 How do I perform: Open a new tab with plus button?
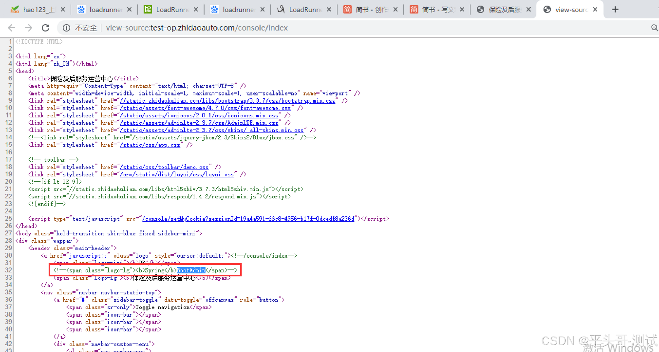click(x=615, y=9)
